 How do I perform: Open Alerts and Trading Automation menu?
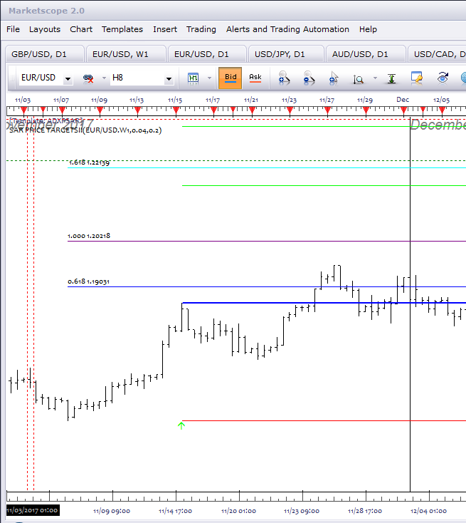(x=287, y=29)
